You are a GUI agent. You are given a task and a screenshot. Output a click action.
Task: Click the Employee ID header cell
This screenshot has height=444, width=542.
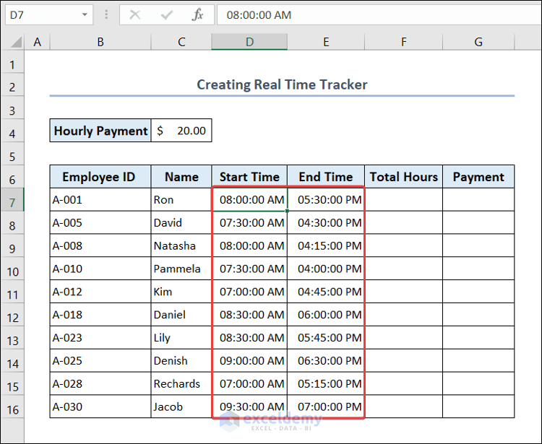pyautogui.click(x=100, y=177)
